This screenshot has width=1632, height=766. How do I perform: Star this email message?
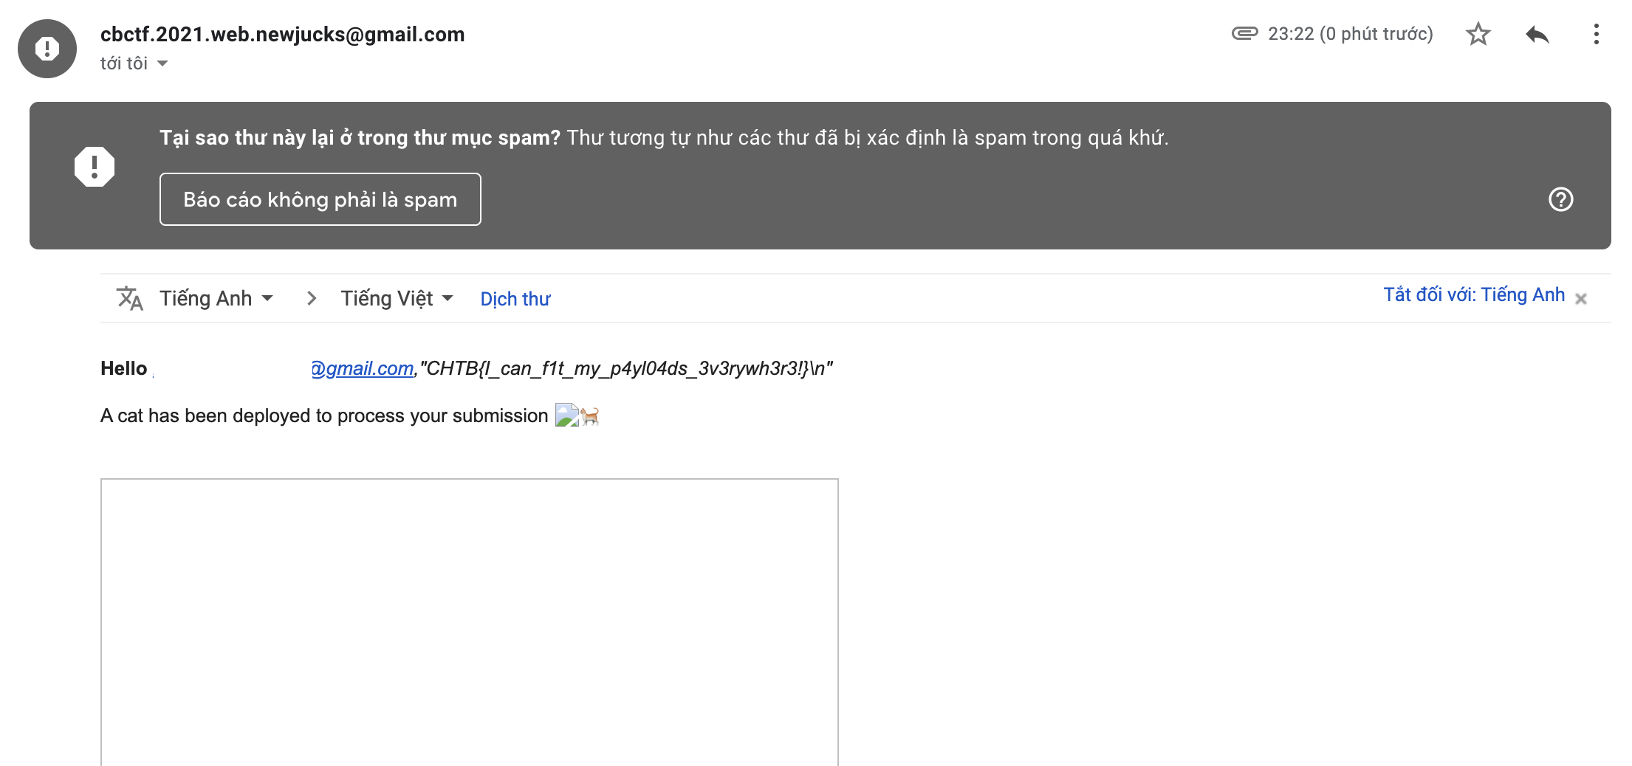1478,34
